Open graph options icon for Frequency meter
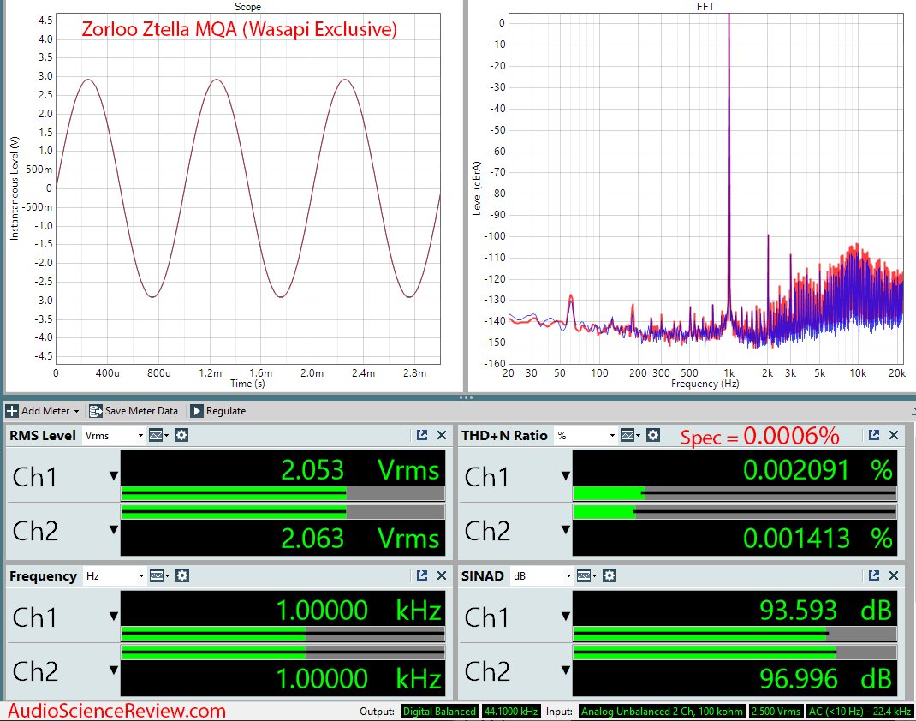The width and height of the screenshot is (916, 721). pyautogui.click(x=159, y=576)
